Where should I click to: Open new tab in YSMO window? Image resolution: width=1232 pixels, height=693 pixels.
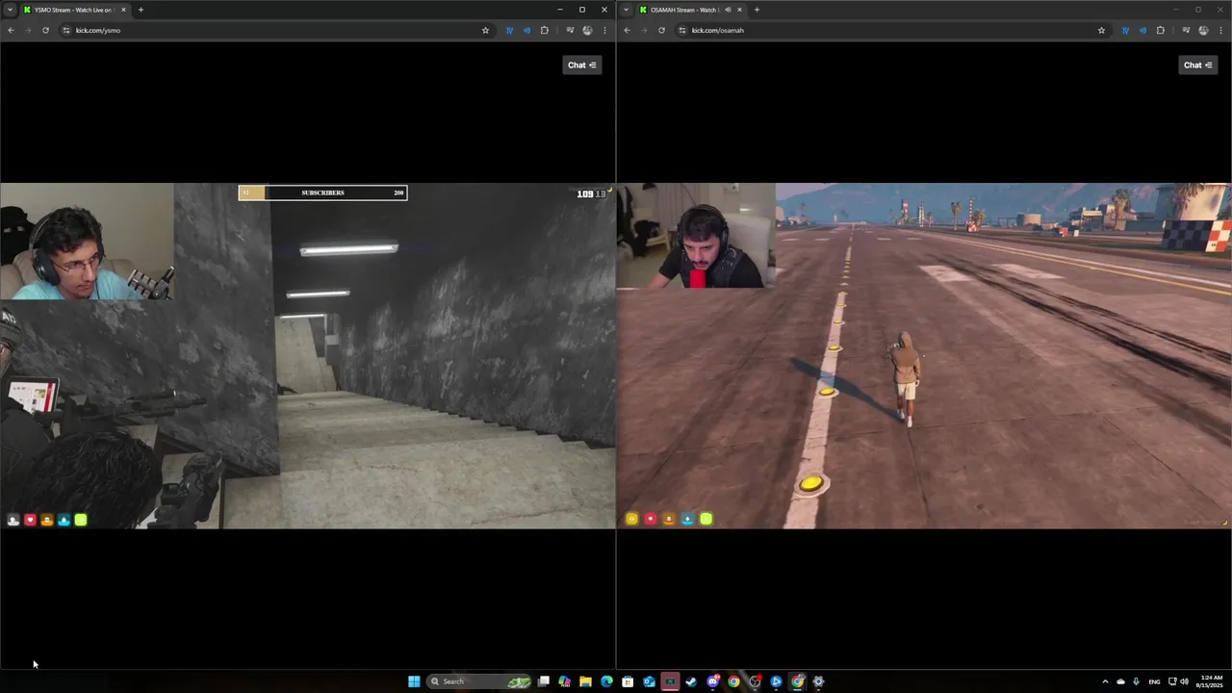point(141,10)
